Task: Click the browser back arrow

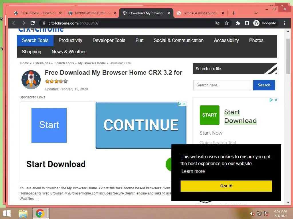Action: pyautogui.click(x=14, y=23)
